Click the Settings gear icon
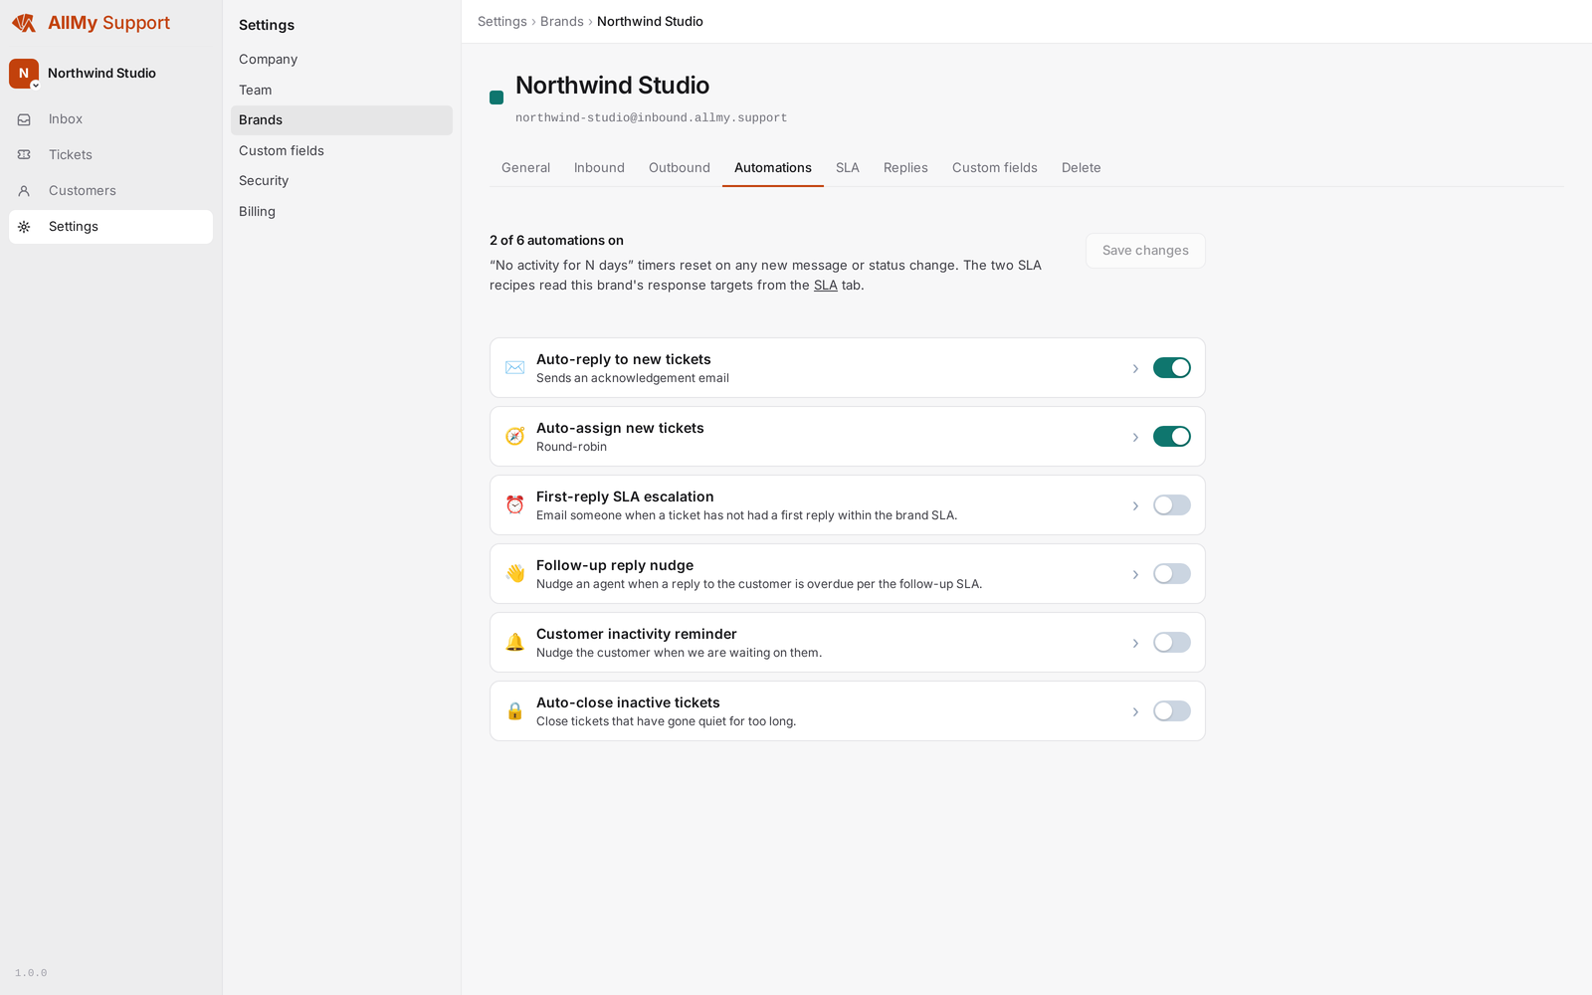This screenshot has width=1592, height=995. [x=24, y=227]
